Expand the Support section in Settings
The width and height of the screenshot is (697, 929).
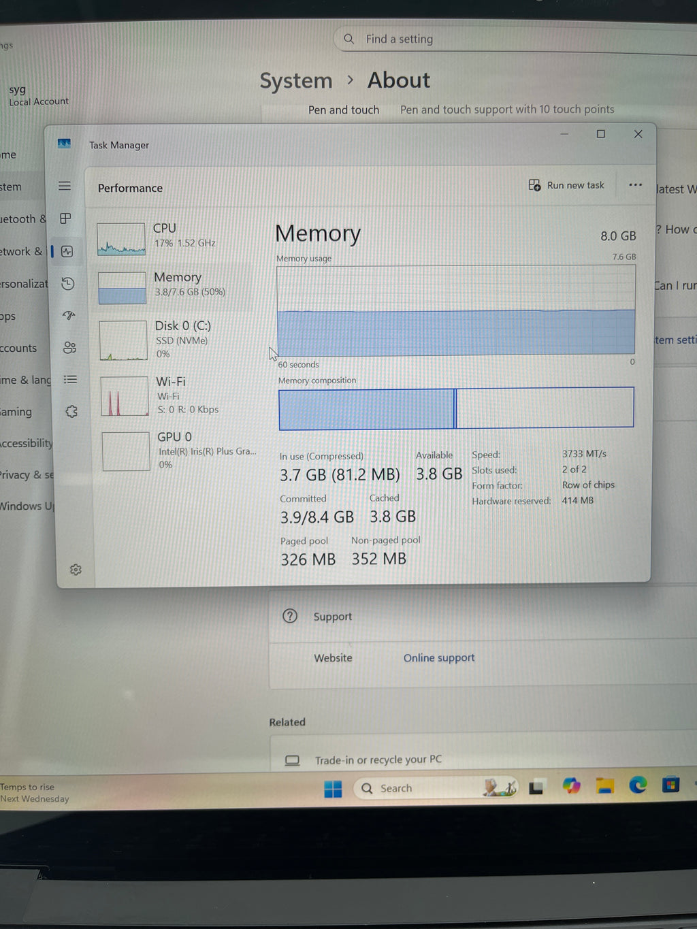[x=483, y=617]
